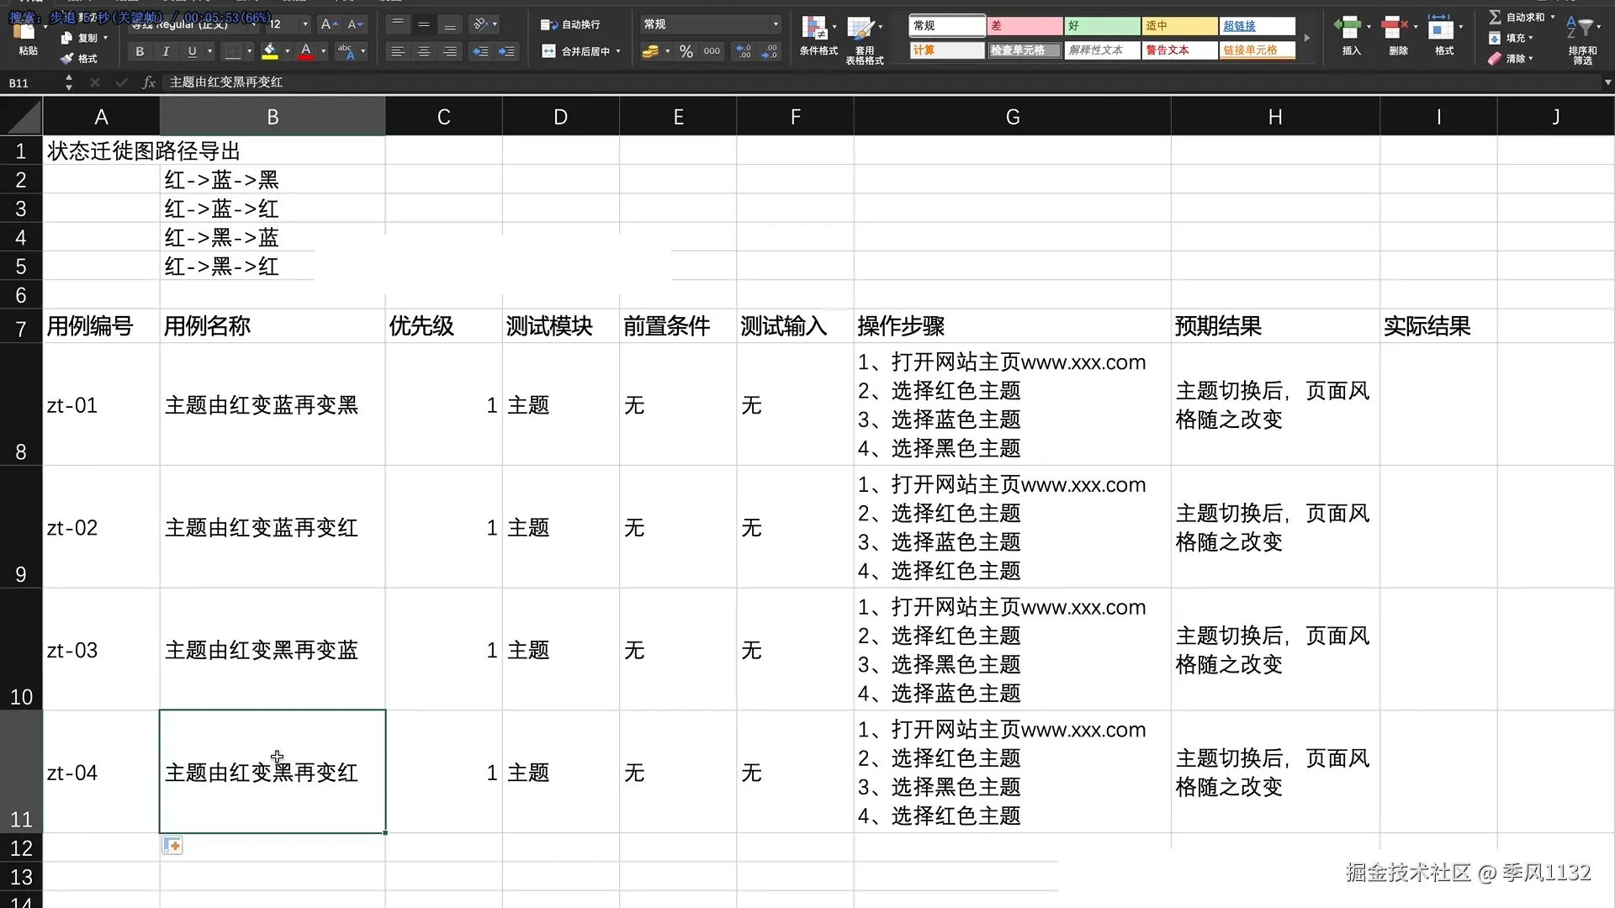The height and width of the screenshot is (908, 1615).
Task: Click the insert cells icon
Action: (1348, 29)
